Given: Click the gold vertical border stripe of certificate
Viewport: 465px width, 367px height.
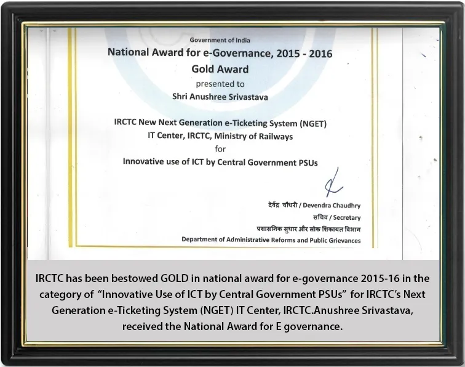Looking at the screenshot, I should pos(70,137).
